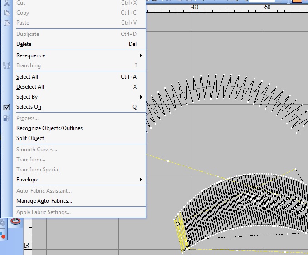Click the scissors Cut icon
The width and height of the screenshot is (308, 255).
click(7, 3)
